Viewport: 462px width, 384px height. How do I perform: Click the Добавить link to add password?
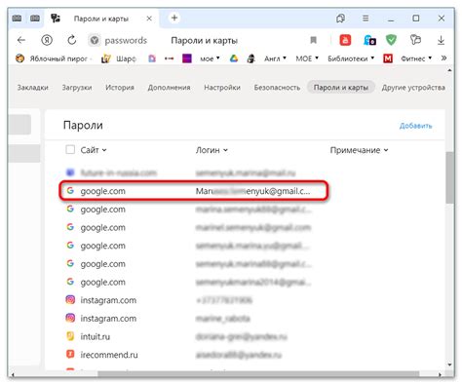[415, 126]
